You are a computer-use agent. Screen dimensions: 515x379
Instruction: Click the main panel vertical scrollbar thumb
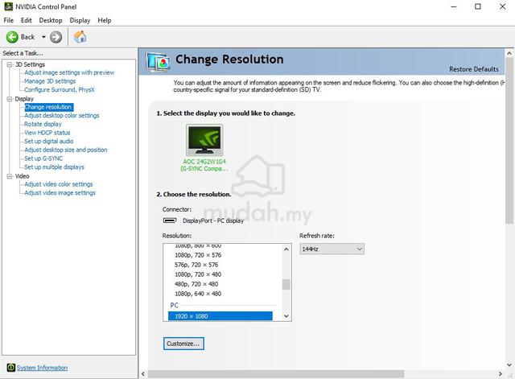coord(509,141)
